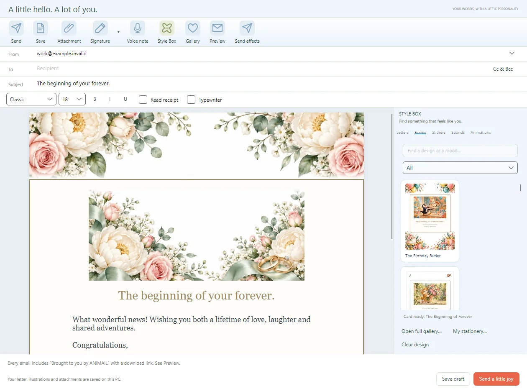This screenshot has width=527, height=389.
Task: Expand the From address dropdown
Action: [x=512, y=54]
